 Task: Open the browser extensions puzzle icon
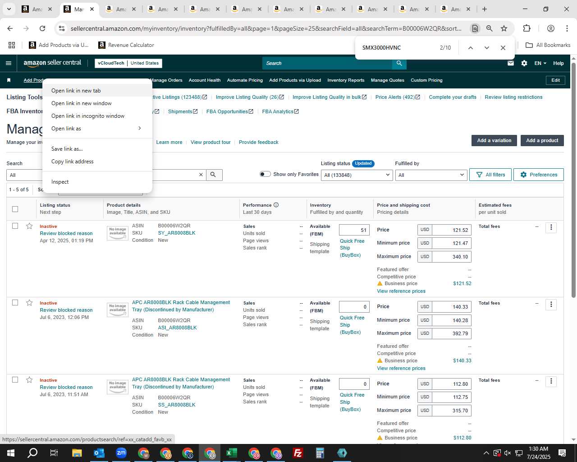click(x=527, y=28)
